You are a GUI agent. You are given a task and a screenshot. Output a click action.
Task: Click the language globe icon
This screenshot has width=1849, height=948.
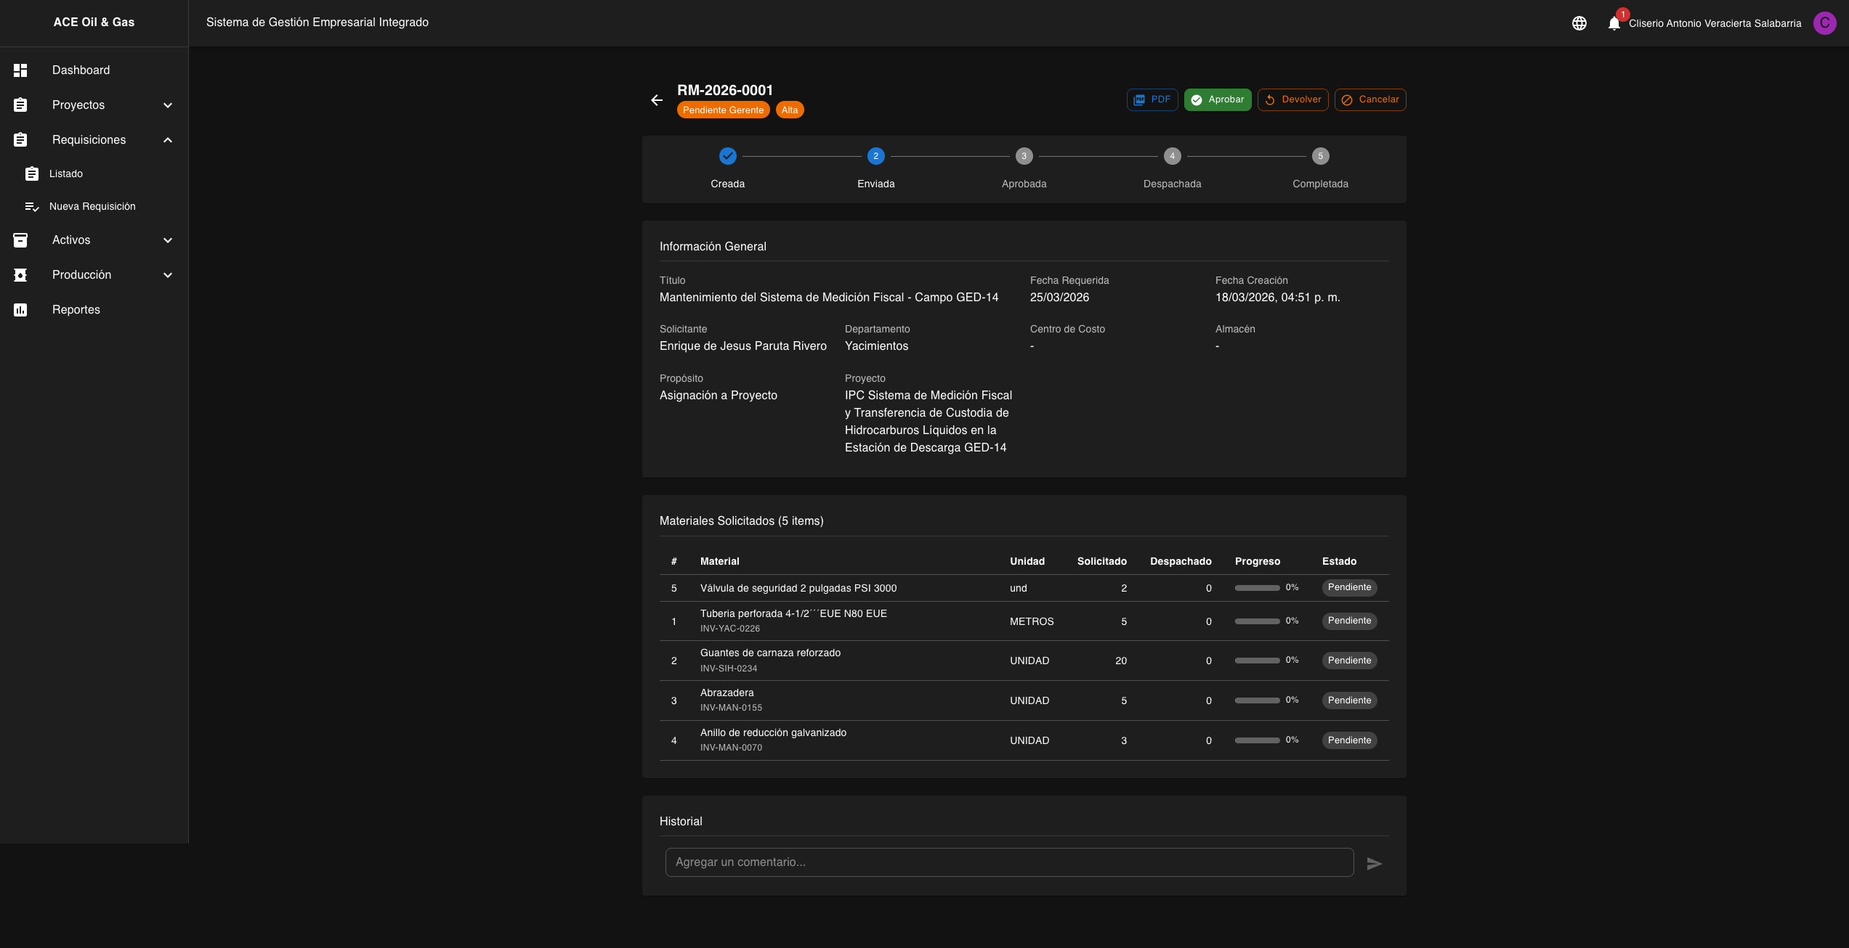(x=1579, y=23)
